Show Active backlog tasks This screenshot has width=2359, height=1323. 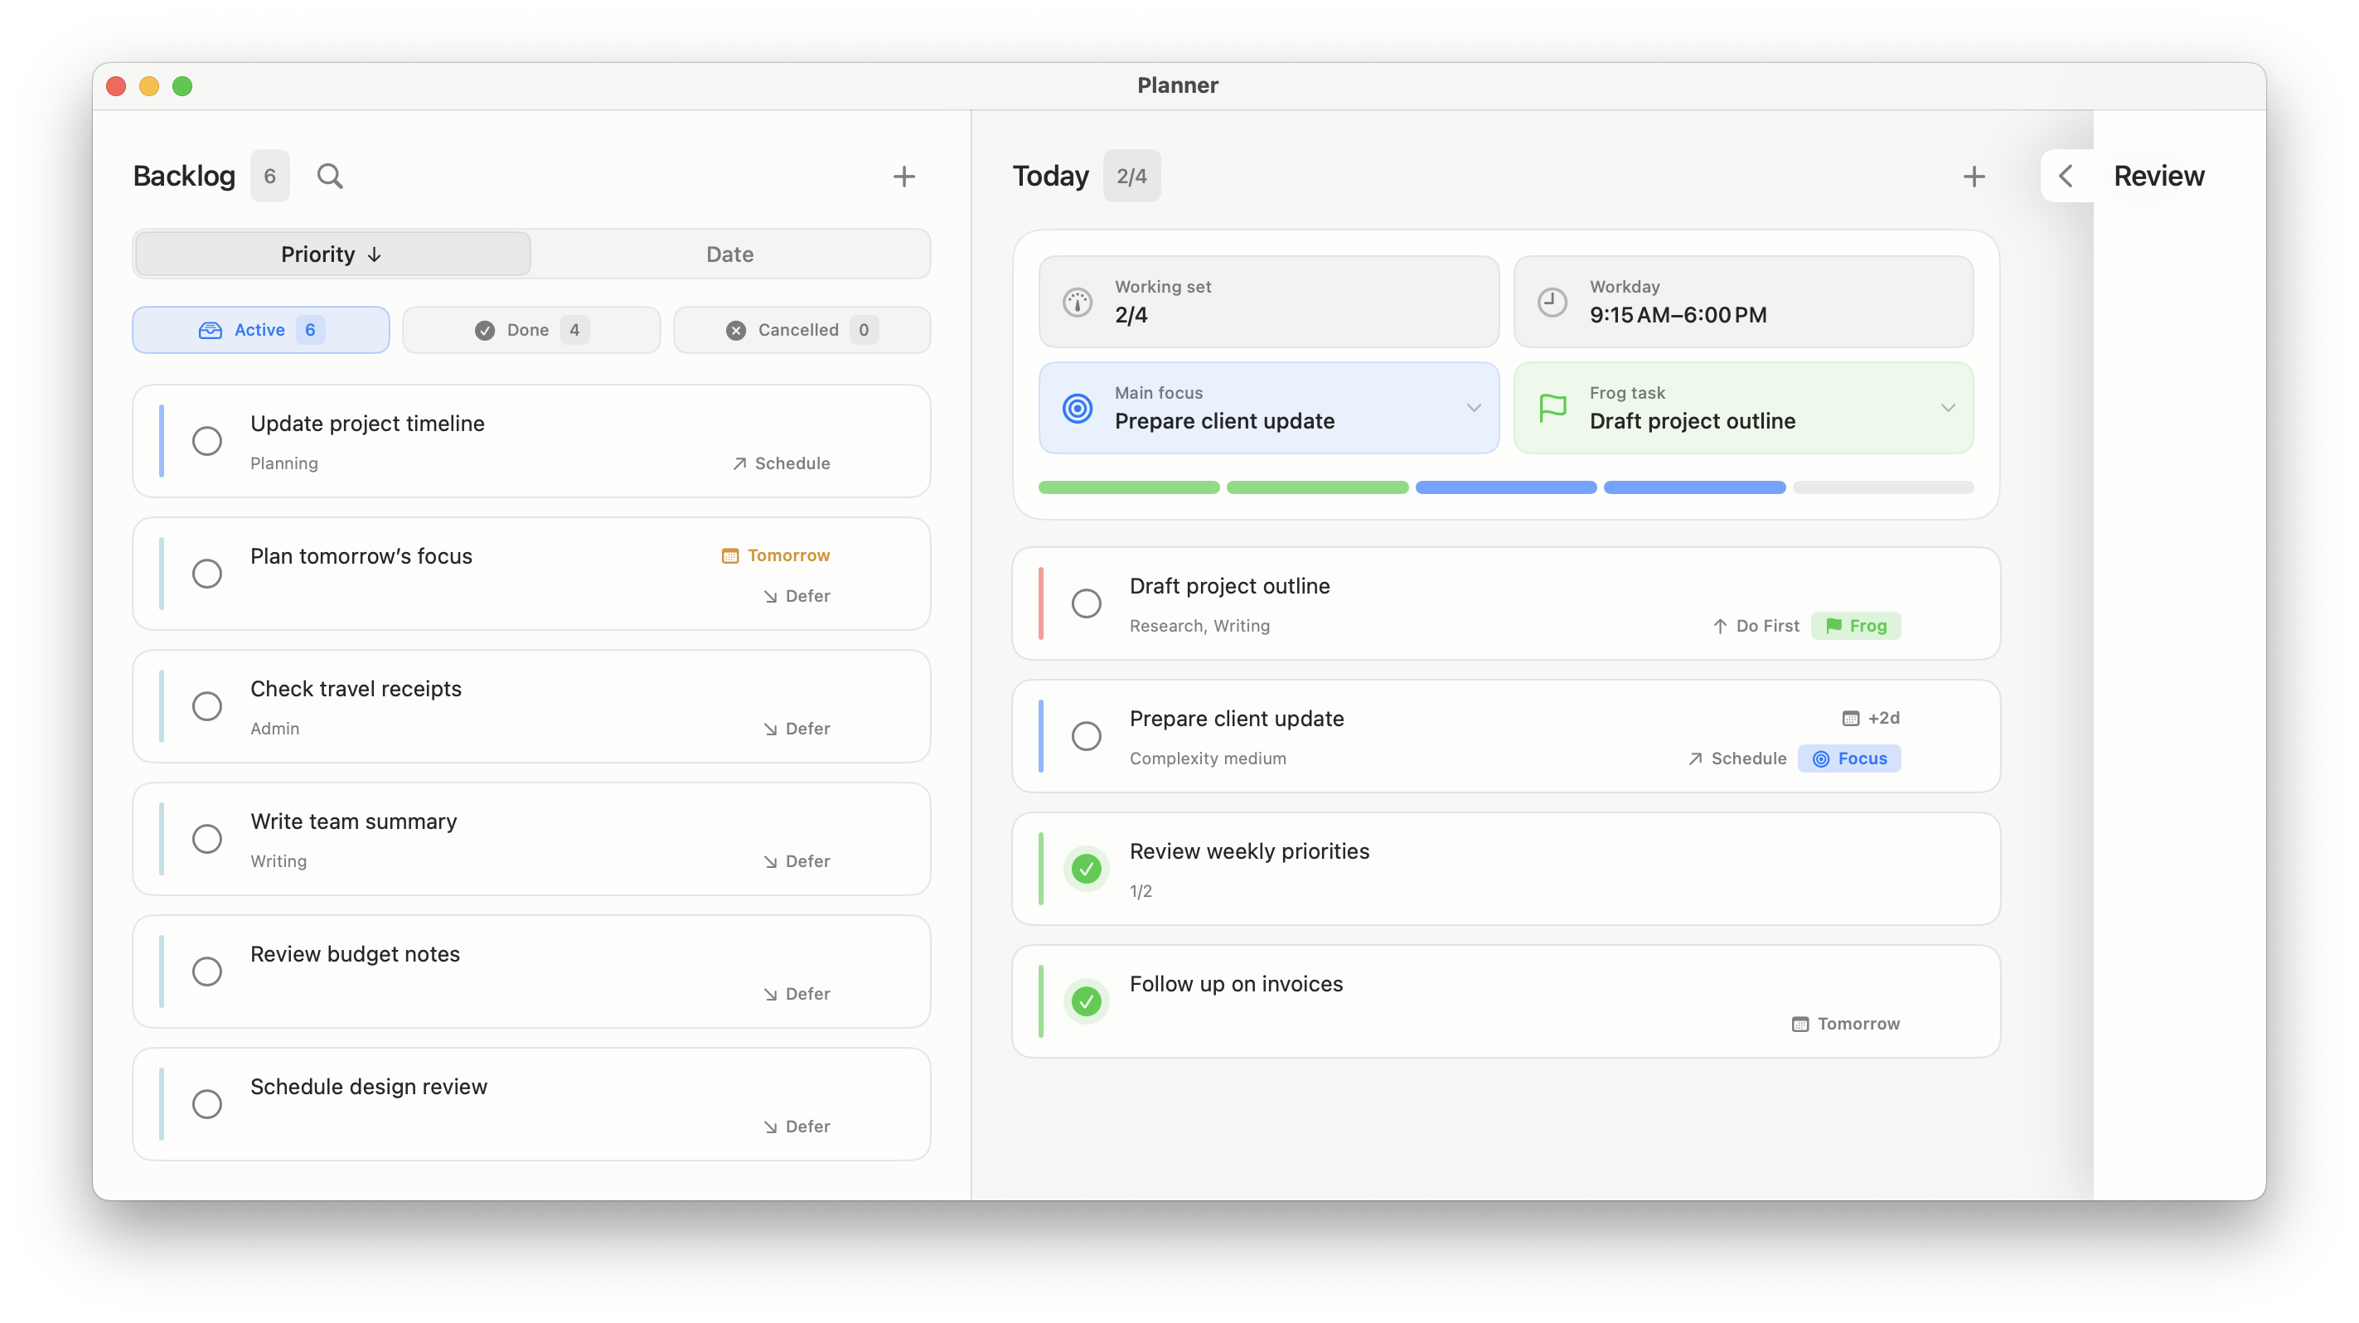261,330
